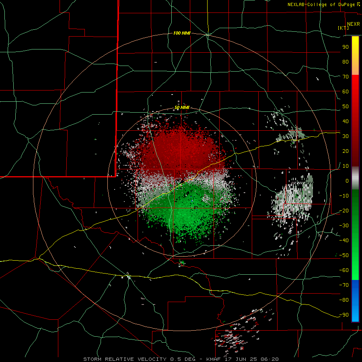Screen dimensions: 362x362
Task: Click the -70 scale value
Action: (x=344, y=285)
